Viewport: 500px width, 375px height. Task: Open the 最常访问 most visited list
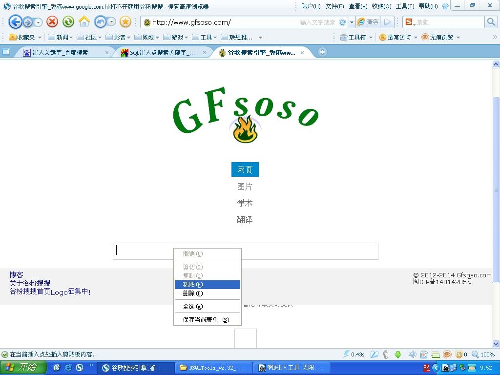click(x=398, y=37)
